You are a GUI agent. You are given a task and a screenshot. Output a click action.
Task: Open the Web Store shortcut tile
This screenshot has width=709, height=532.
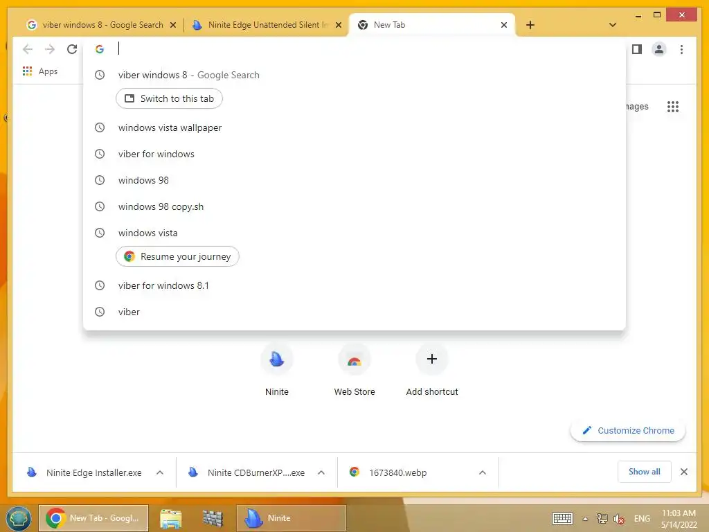(x=354, y=370)
